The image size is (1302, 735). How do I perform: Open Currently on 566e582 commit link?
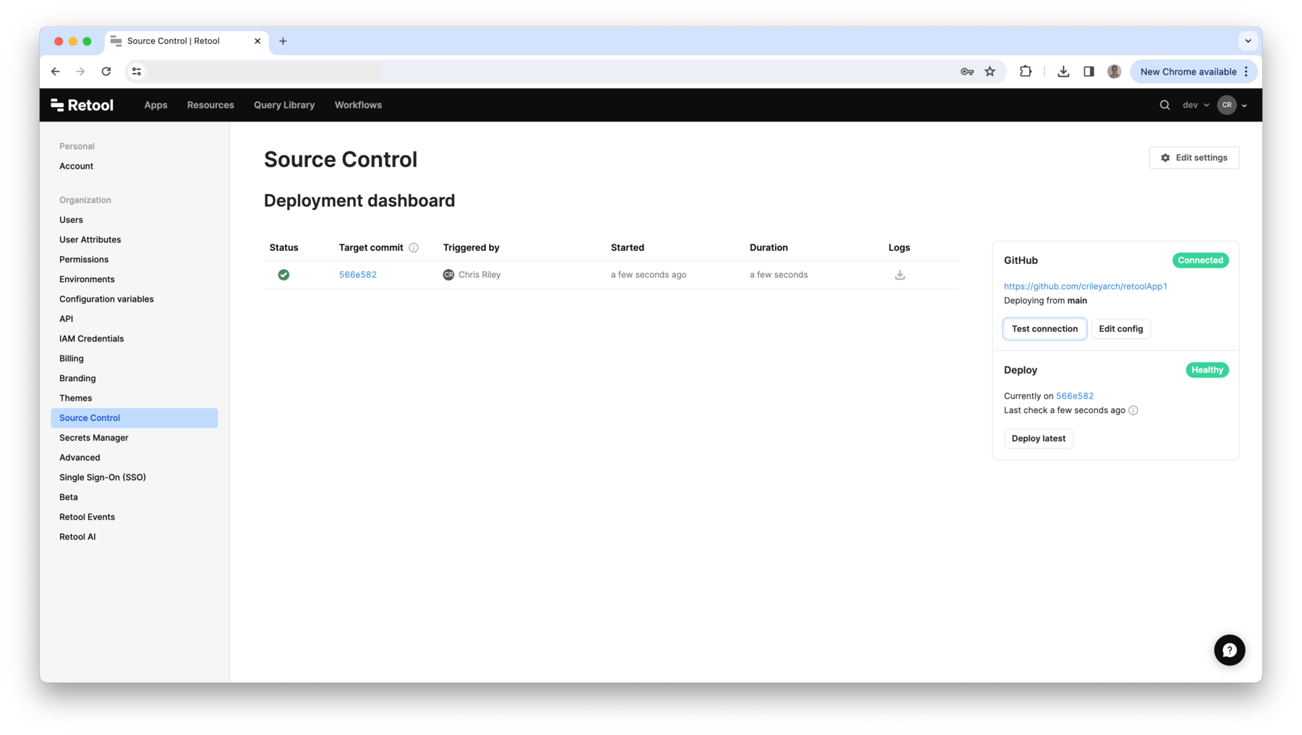tap(1074, 396)
